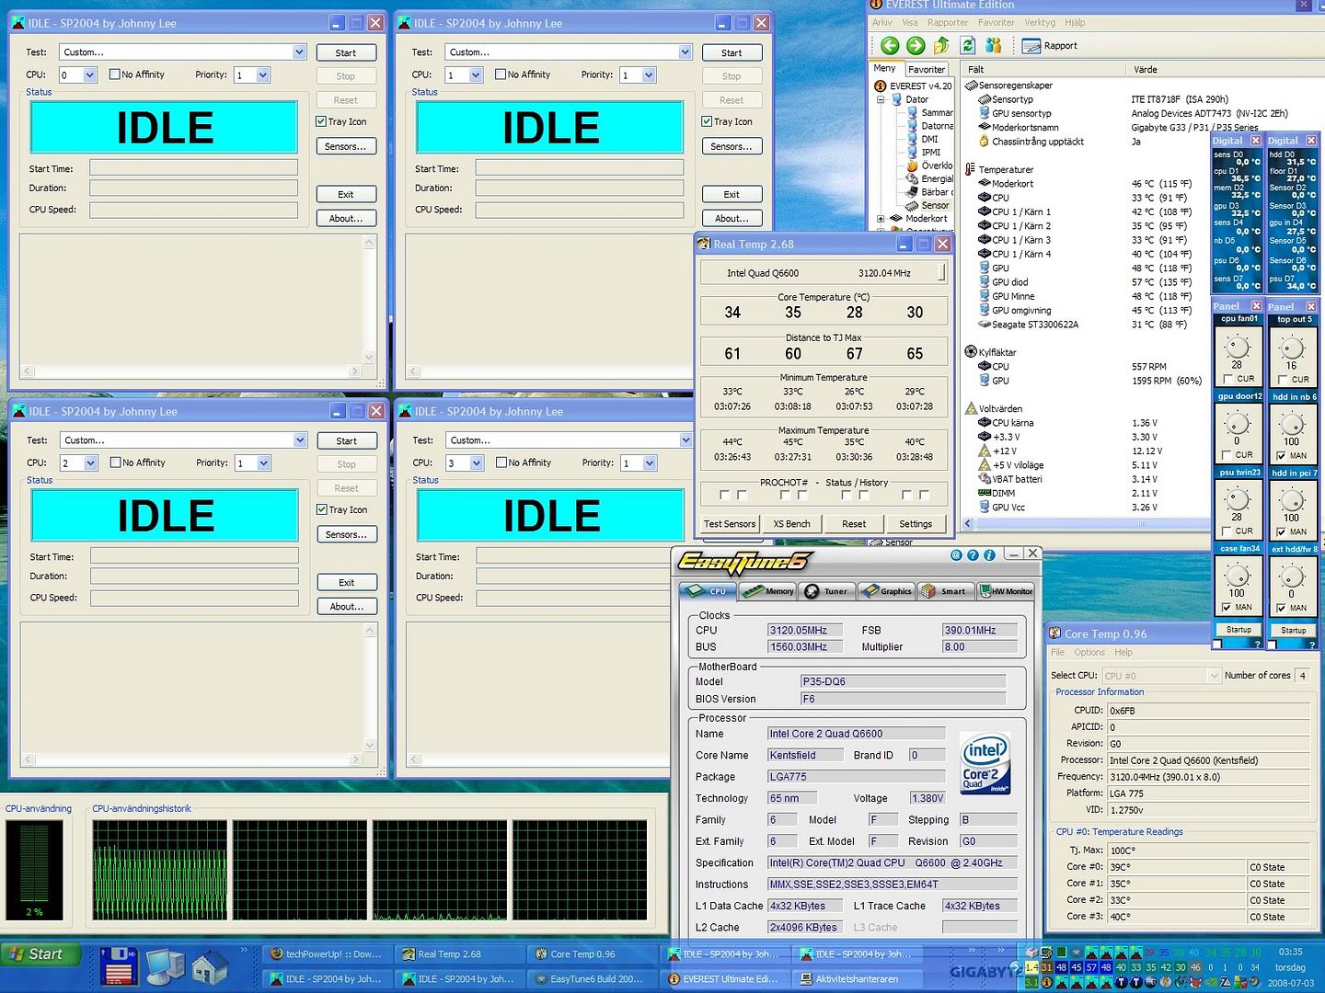The image size is (1325, 993).
Task: Uncheck the MAN box under hdd in nb 6
Action: point(1282,455)
